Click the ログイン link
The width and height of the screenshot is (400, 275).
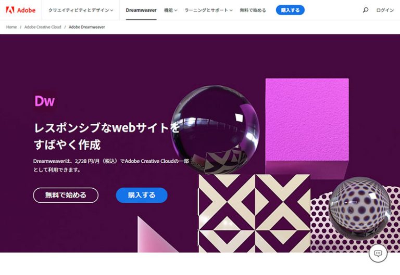[x=385, y=10]
